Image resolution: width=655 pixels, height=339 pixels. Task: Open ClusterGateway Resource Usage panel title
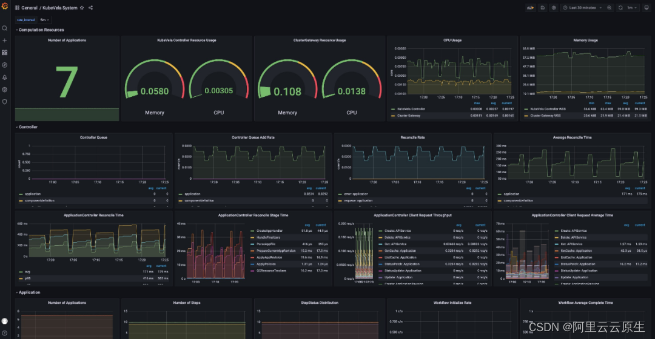click(x=320, y=41)
